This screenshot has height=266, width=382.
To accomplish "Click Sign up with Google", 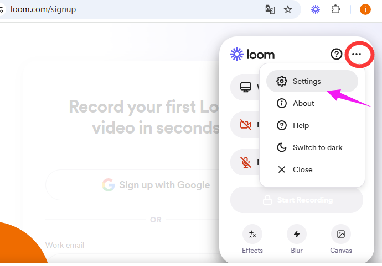I will point(156,185).
